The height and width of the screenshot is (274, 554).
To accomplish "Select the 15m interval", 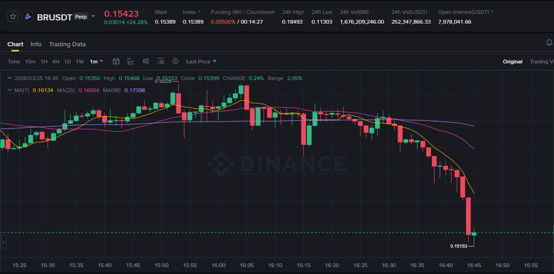I will 30,62.
